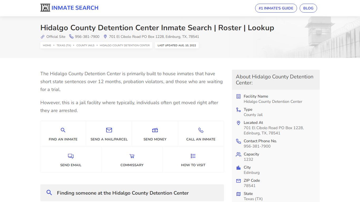Click the cash icon above Send Money
360x202 pixels.
point(155,130)
